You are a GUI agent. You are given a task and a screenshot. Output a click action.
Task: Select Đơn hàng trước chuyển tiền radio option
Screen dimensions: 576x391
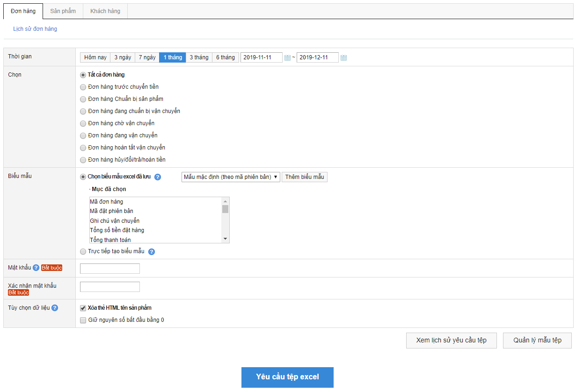click(x=83, y=87)
